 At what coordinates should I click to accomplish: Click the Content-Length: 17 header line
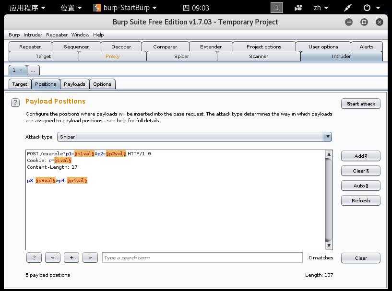click(52, 167)
